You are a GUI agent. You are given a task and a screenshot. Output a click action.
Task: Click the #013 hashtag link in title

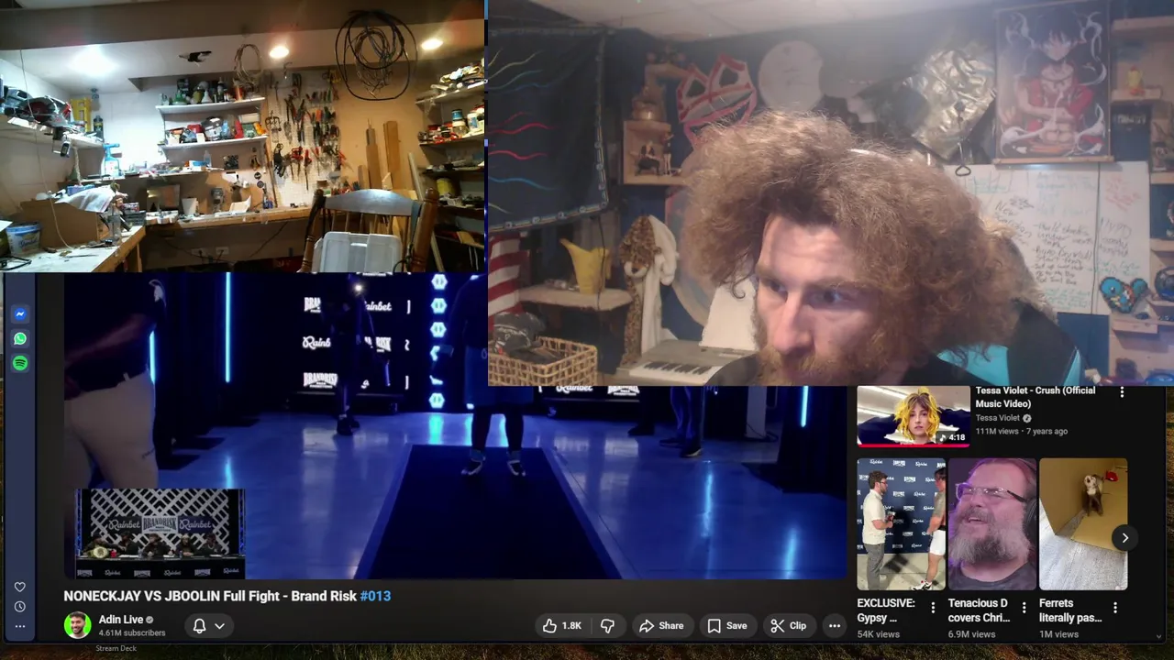[x=375, y=596]
